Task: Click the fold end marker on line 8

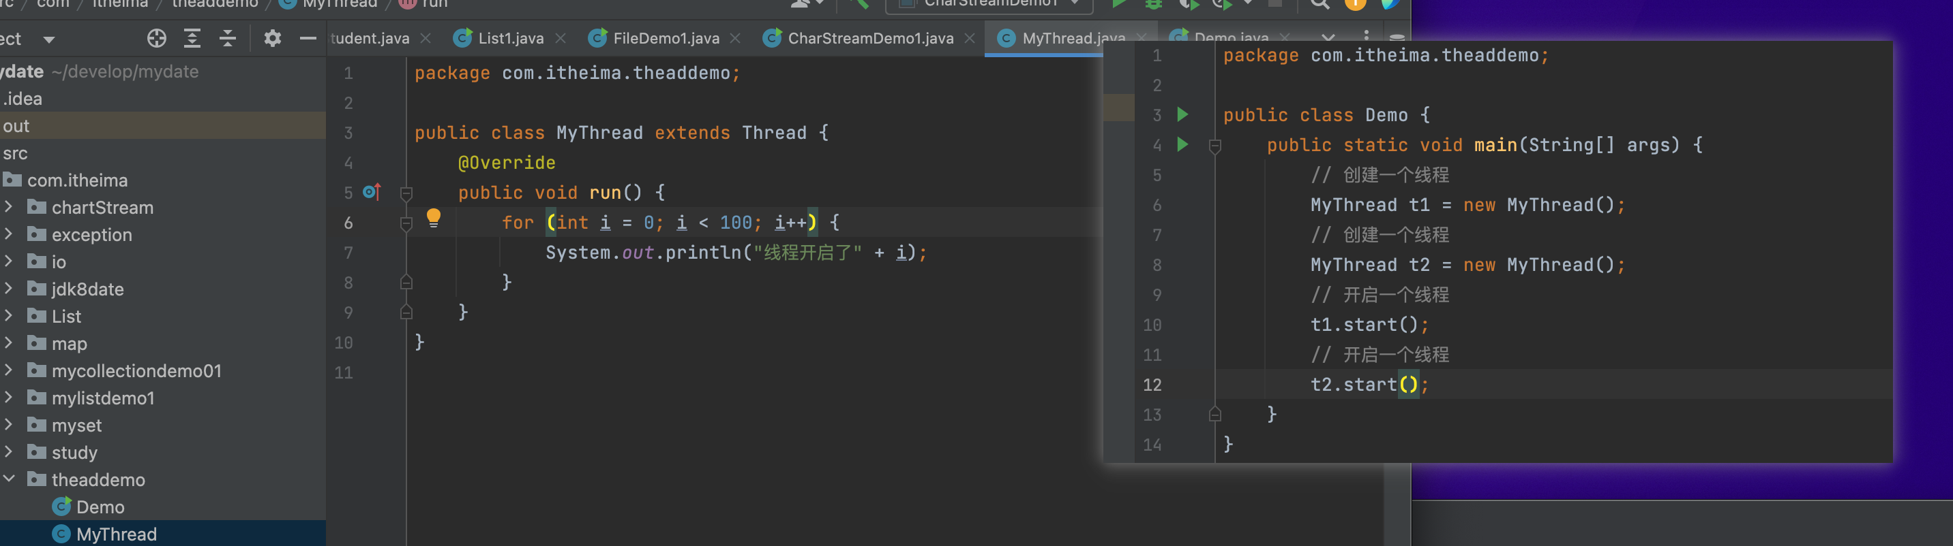Action: [406, 283]
